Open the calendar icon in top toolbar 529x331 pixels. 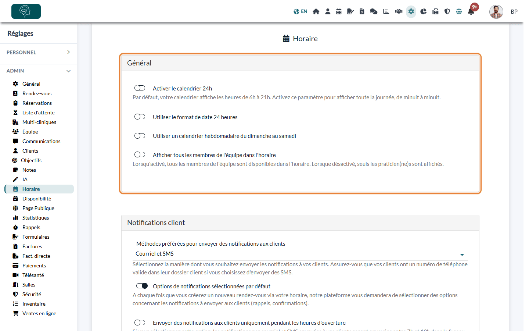(x=339, y=11)
